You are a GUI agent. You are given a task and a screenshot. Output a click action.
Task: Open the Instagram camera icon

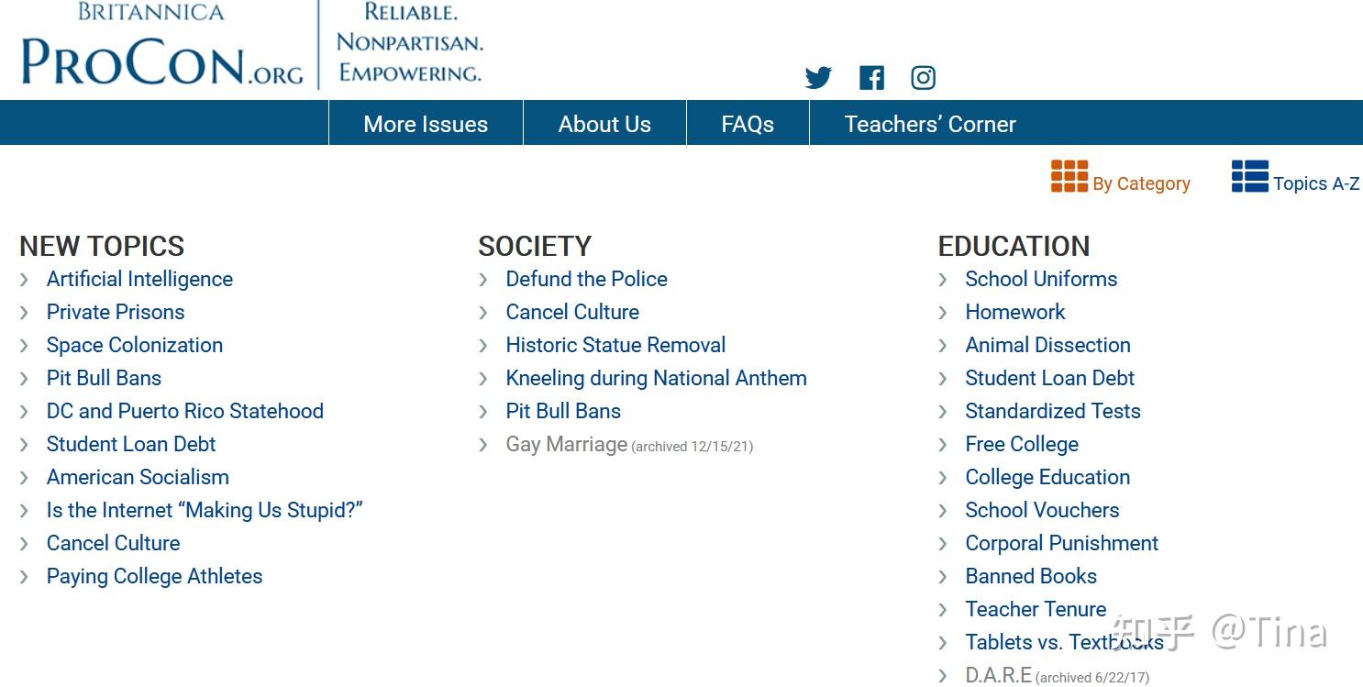pos(923,78)
